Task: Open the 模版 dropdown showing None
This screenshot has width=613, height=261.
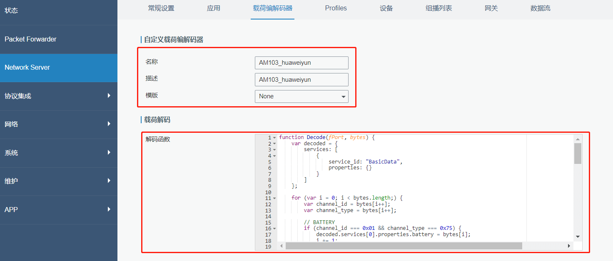Action: click(301, 96)
